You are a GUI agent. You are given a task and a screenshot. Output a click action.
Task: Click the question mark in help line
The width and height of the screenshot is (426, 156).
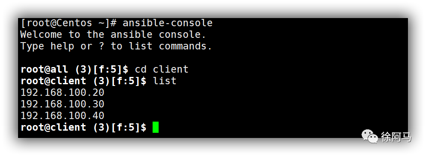(x=101, y=46)
